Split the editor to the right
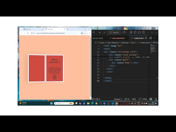Viewport: 176px width, 132px height. point(151,38)
